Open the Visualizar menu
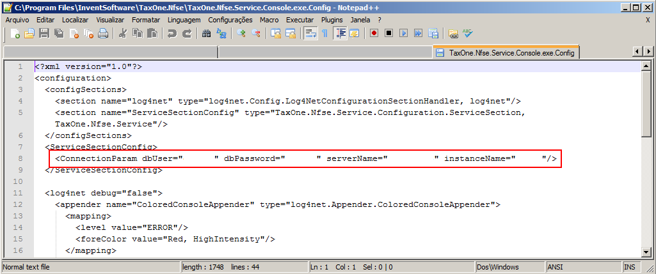This screenshot has width=656, height=274. pyautogui.click(x=110, y=20)
